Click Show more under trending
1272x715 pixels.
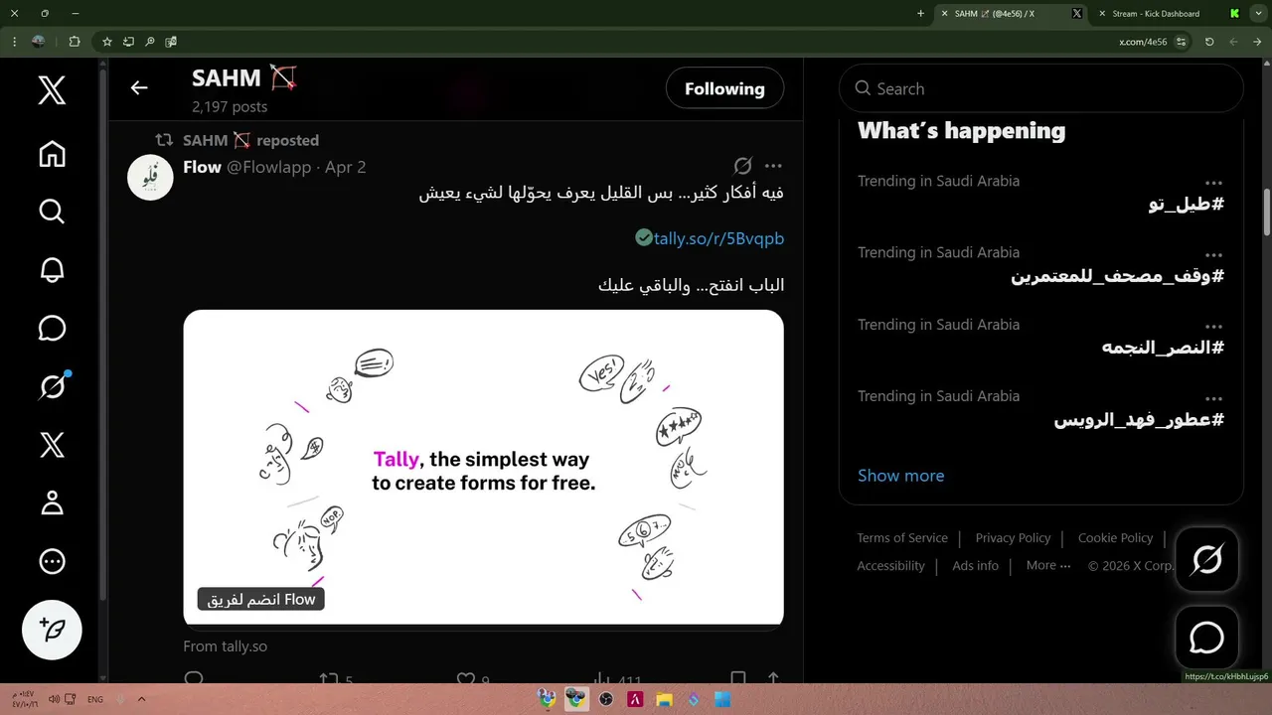pyautogui.click(x=900, y=476)
